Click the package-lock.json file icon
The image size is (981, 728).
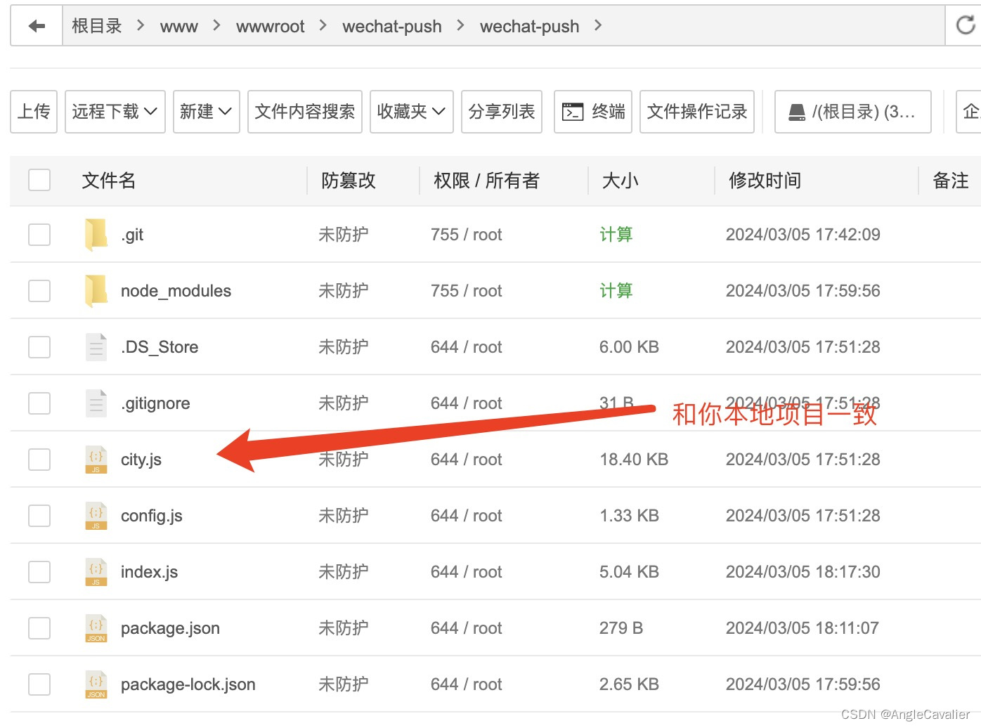96,684
